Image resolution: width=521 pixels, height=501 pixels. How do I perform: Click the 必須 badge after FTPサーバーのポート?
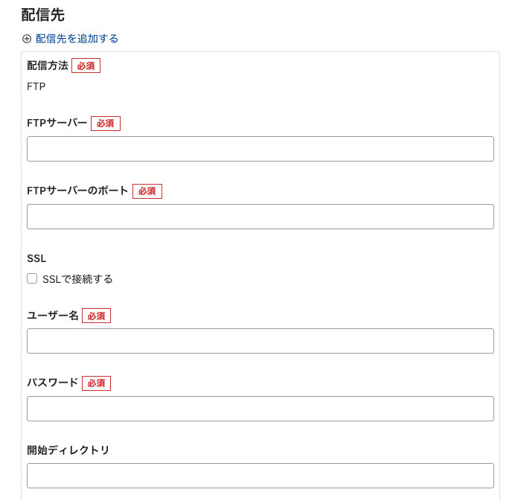point(147,191)
